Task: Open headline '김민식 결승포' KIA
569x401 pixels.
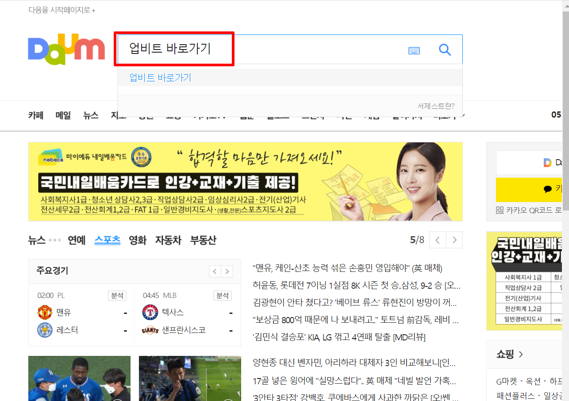Action: click(x=339, y=337)
